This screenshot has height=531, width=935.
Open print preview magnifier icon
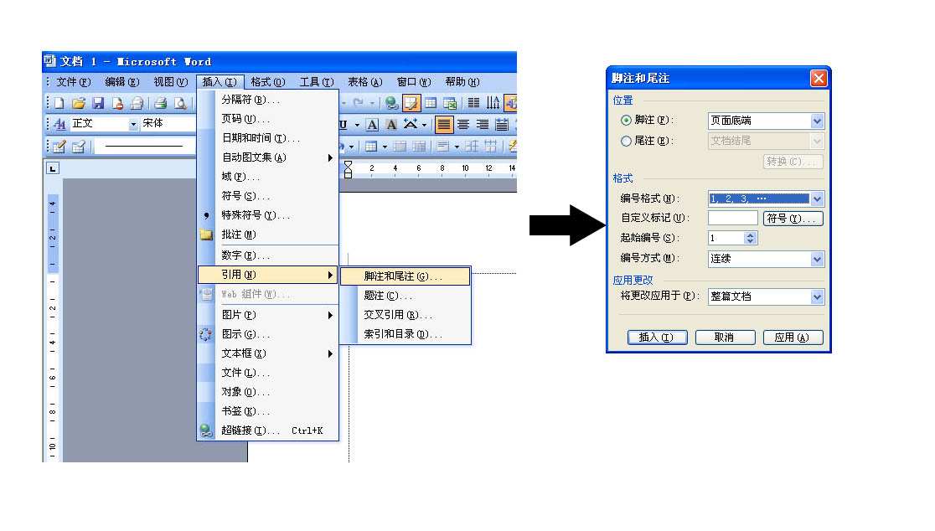click(179, 103)
